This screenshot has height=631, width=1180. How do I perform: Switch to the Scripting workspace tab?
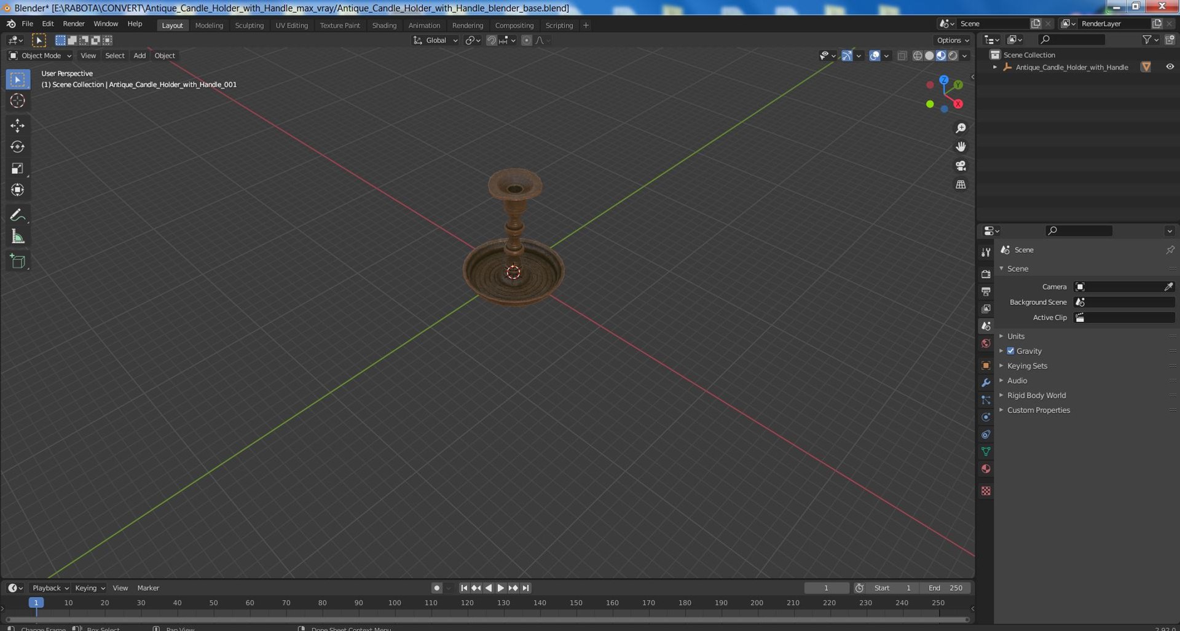(559, 25)
